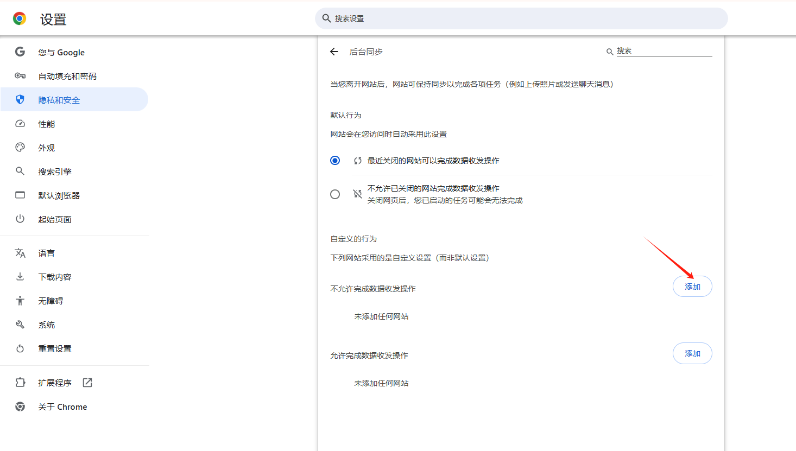Open 起始页面 settings section
796x451 pixels.
(x=74, y=219)
